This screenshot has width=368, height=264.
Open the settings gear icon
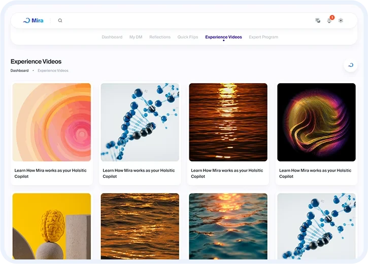(341, 21)
